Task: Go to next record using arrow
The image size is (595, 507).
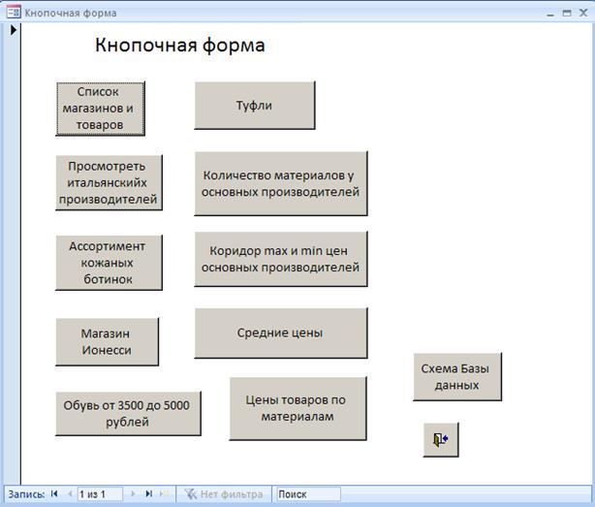Action: (133, 494)
